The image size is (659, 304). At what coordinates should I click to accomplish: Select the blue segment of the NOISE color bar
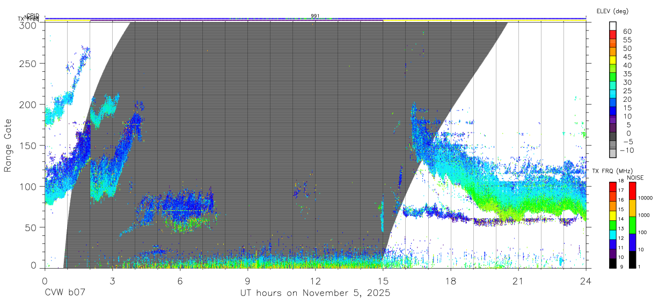click(632, 242)
